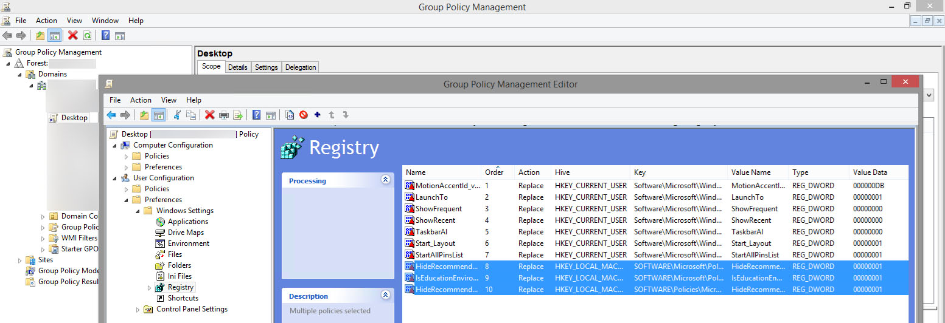Click the red Disable item icon in Editor toolbar
The image size is (945, 323).
pos(304,115)
